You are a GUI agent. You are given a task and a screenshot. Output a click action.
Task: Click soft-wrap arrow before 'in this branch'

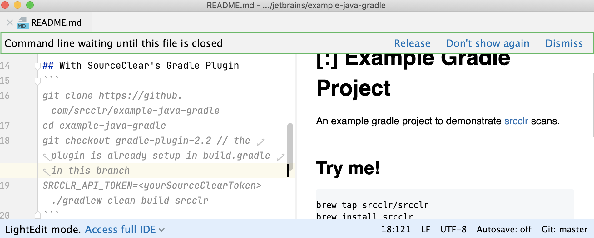click(47, 172)
